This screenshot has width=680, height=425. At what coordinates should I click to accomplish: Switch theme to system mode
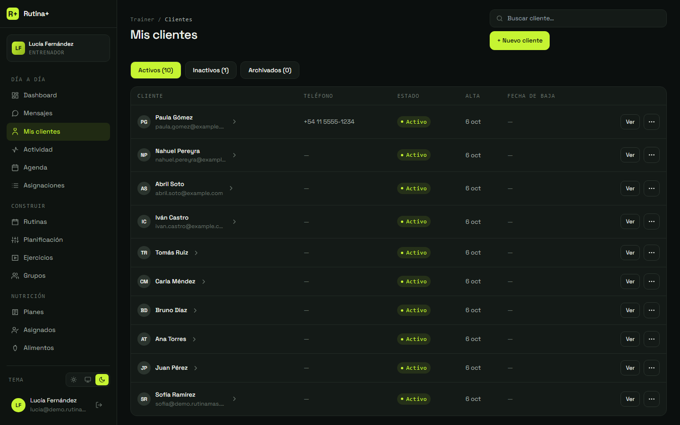88,380
